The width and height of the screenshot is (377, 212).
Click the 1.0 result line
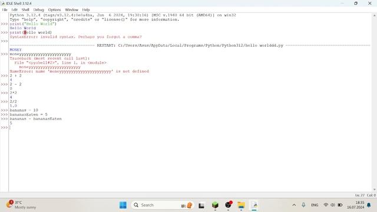click(13, 106)
